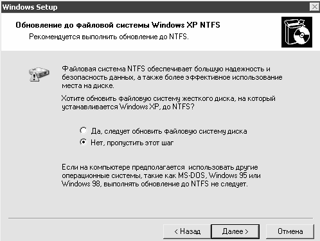Viewport: 320px width, 241px height.
Task: Click the paragraph starting "Файловая система NTFS обеспечивает"
Action: click(x=172, y=77)
